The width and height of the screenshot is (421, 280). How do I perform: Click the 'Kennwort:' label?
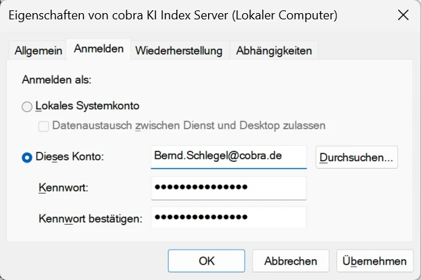[x=63, y=187]
